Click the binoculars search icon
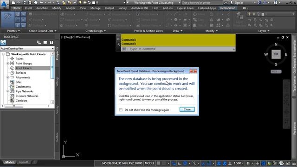The height and width of the screenshot is (167, 297). [226, 3]
